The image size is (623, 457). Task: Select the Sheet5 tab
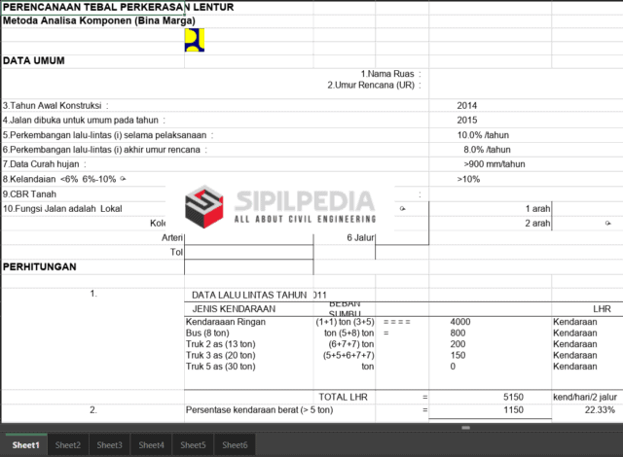point(193,445)
